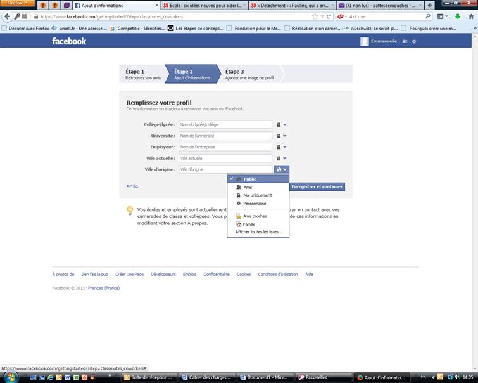Go to Firefox home page icon
The width and height of the screenshot is (478, 383).
pos(471,16)
